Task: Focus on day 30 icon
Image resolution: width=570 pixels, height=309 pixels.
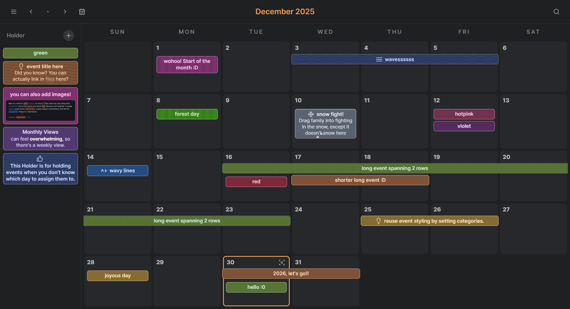Action: (x=282, y=262)
